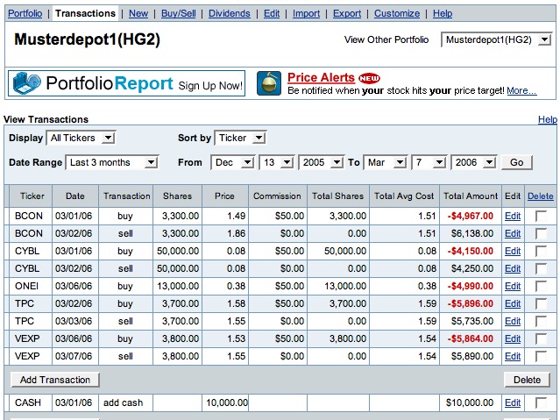The image size is (560, 420).
Task: Go to the Portfolio tab
Action: pyautogui.click(x=25, y=13)
